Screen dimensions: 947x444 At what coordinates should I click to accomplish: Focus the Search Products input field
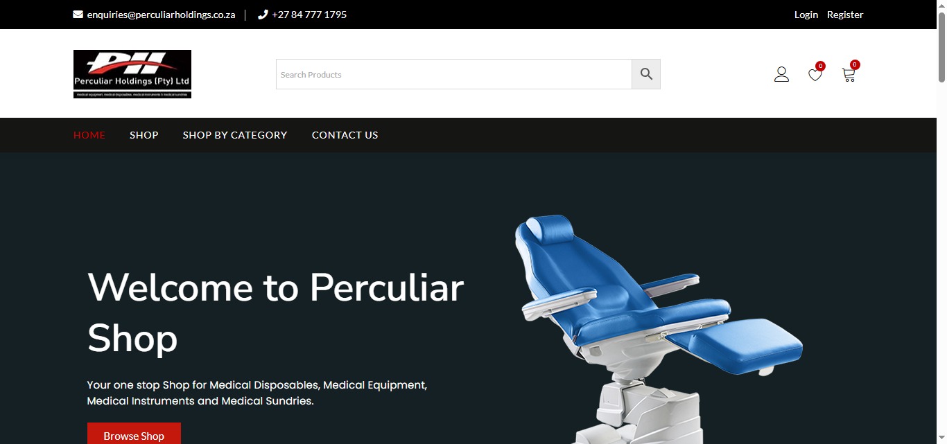point(454,74)
